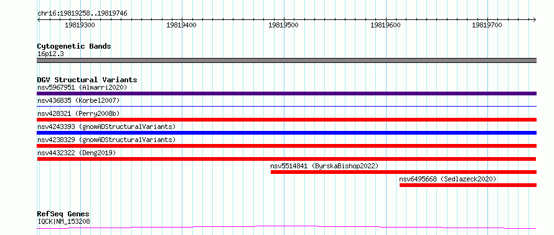The height and width of the screenshot is (235, 554).
Task: Open variant nsv4243393 gnomAD label
Action: coord(106,127)
